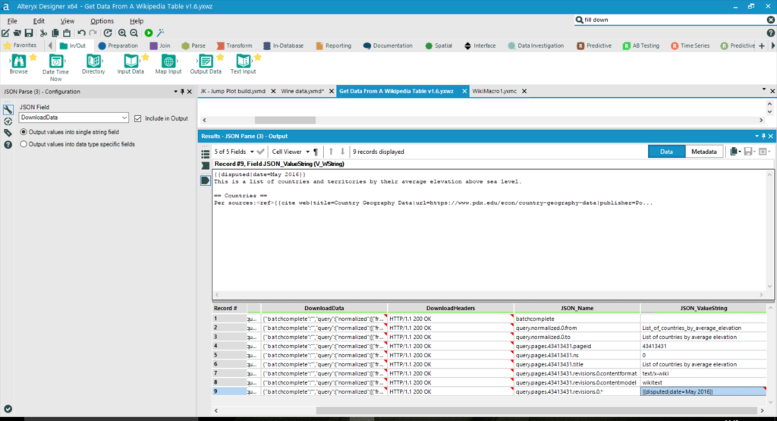Open the Cell Viewer dropdown

291,152
